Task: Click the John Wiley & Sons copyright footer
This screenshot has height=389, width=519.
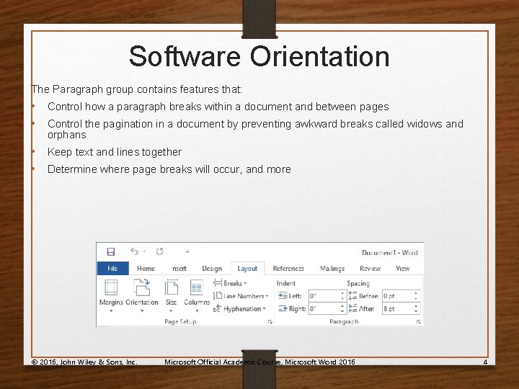Action: pos(84,362)
